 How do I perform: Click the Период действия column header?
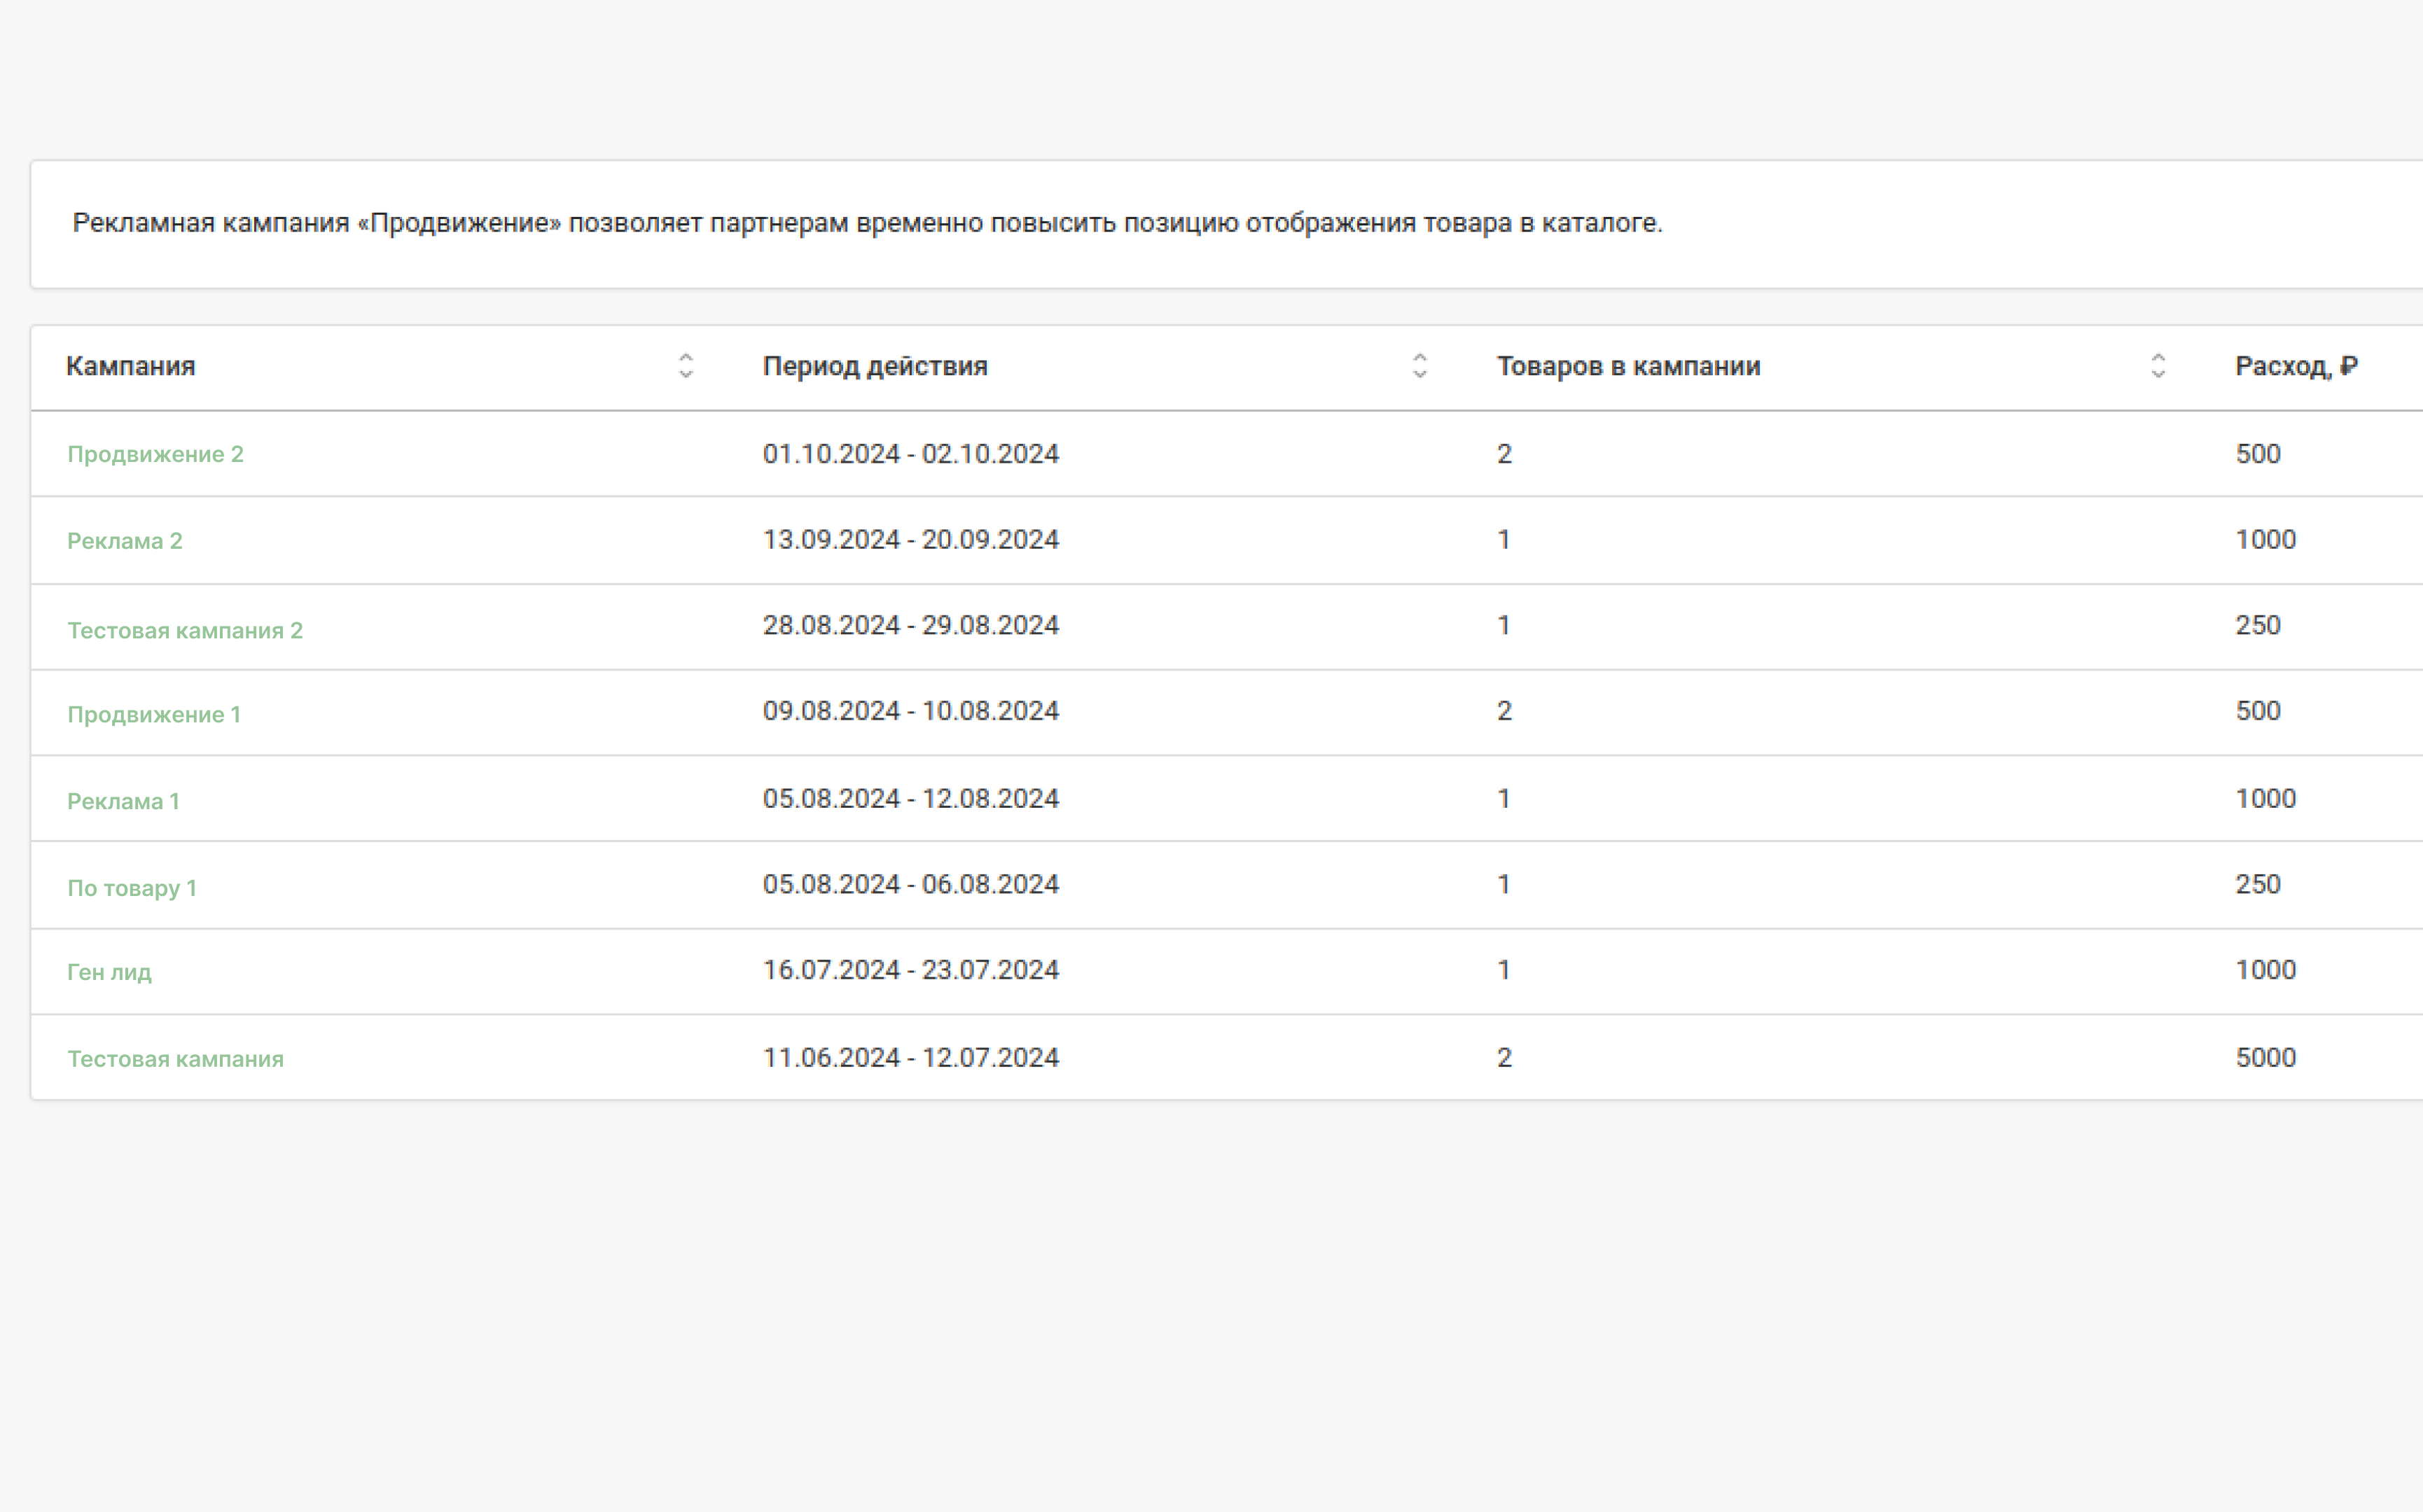(x=875, y=366)
